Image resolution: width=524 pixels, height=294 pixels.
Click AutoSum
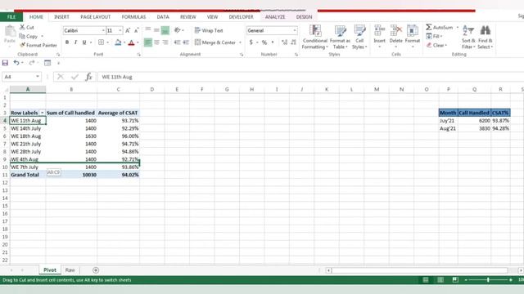[x=439, y=27]
